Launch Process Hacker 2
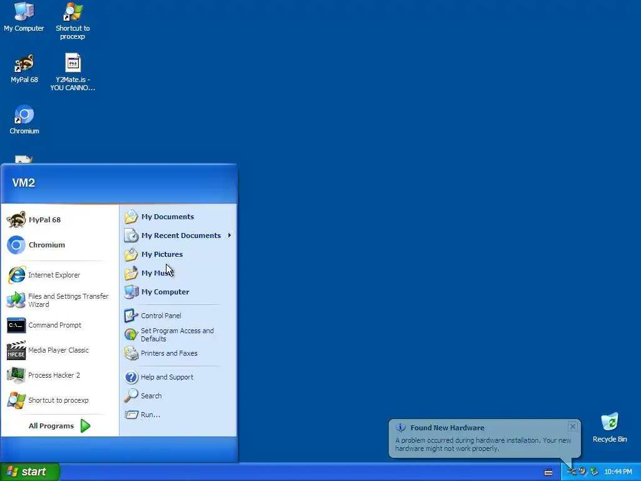 coord(59,375)
